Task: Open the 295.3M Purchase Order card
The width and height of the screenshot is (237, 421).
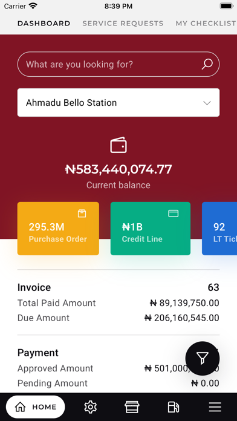Action: coord(58,229)
